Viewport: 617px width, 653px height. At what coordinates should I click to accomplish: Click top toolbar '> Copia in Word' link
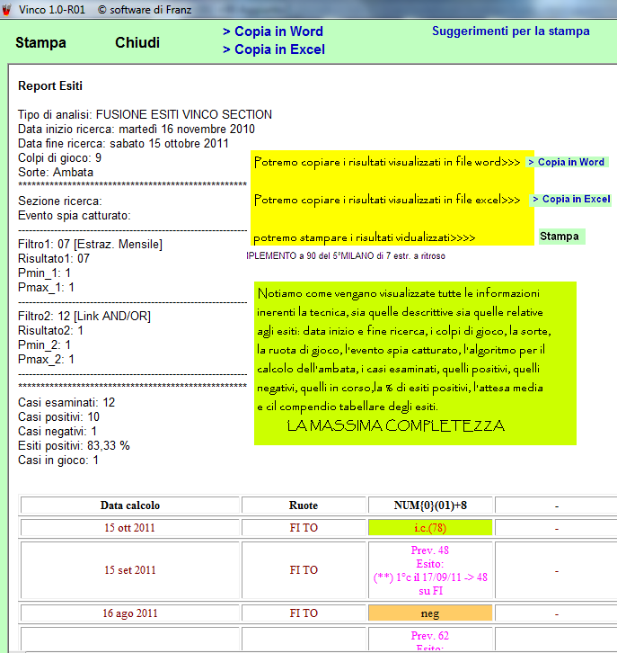click(273, 31)
